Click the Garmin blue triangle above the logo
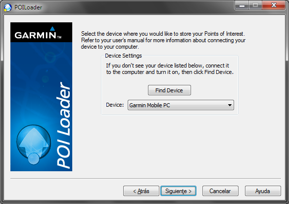 52,28
